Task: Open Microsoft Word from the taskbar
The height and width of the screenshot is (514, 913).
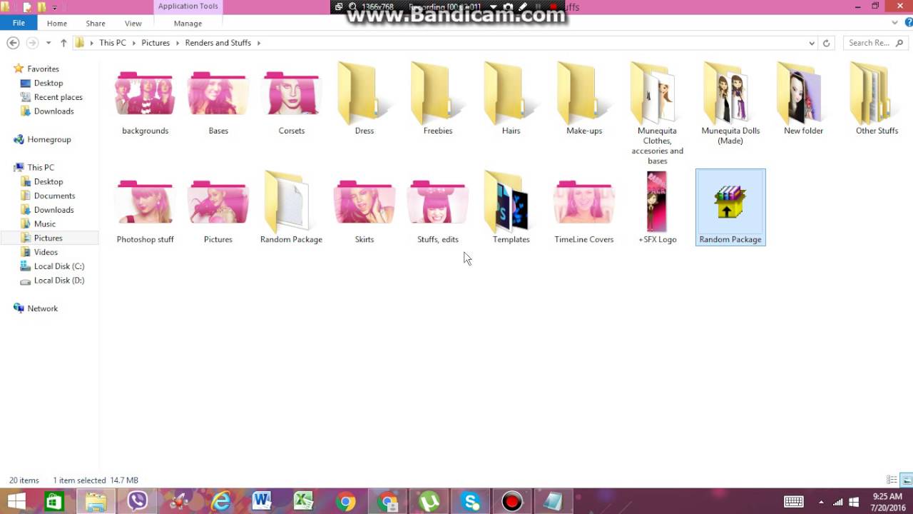Action: pyautogui.click(x=262, y=502)
